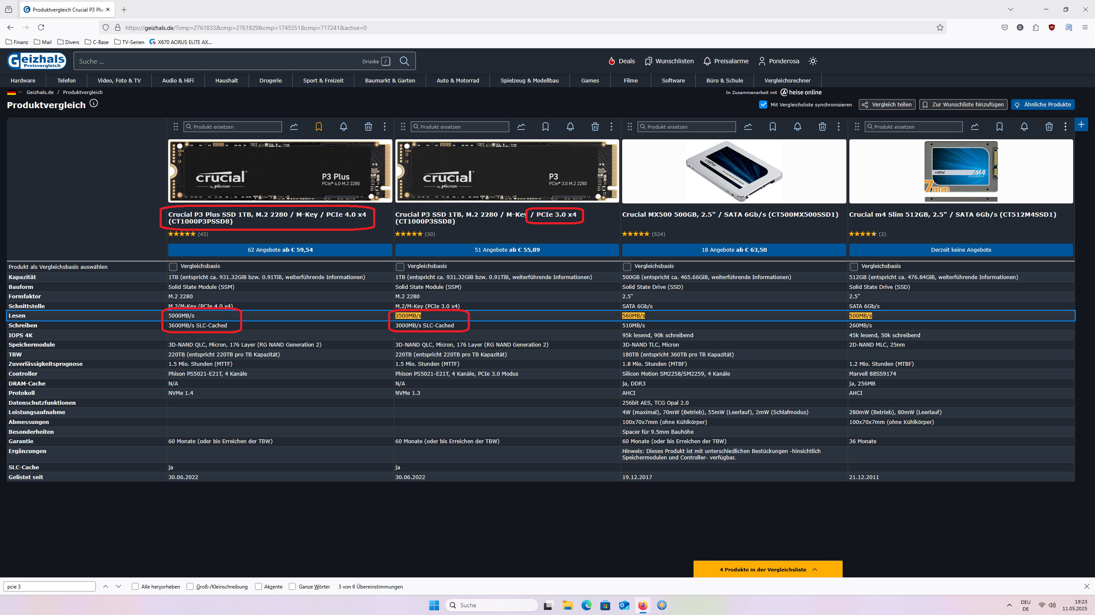The width and height of the screenshot is (1095, 615).
Task: Click the blue plus add-product button
Action: pos(1081,124)
